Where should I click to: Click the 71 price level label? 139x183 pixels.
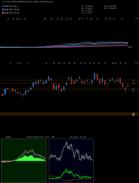point(133,80)
